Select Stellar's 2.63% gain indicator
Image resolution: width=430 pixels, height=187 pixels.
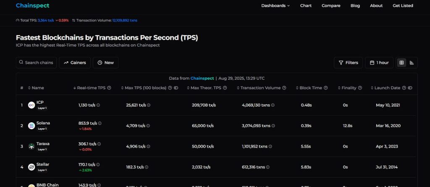click(x=85, y=170)
